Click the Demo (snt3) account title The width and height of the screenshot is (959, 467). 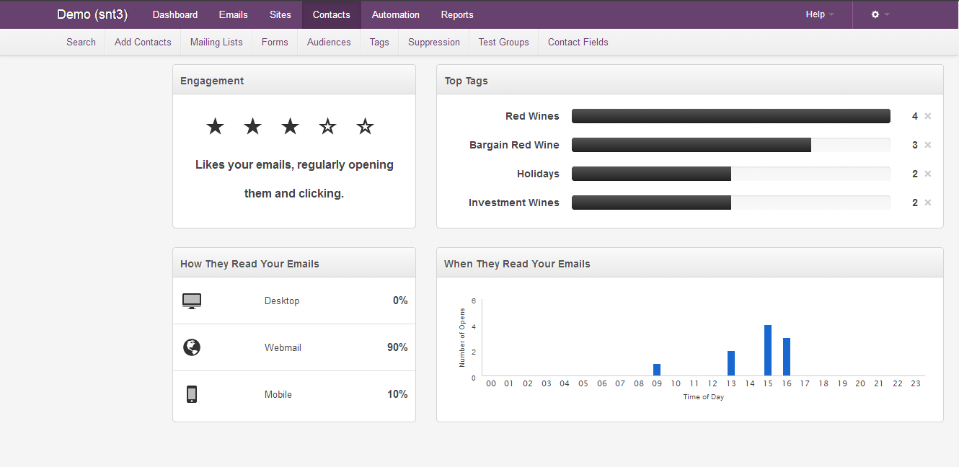(x=92, y=14)
